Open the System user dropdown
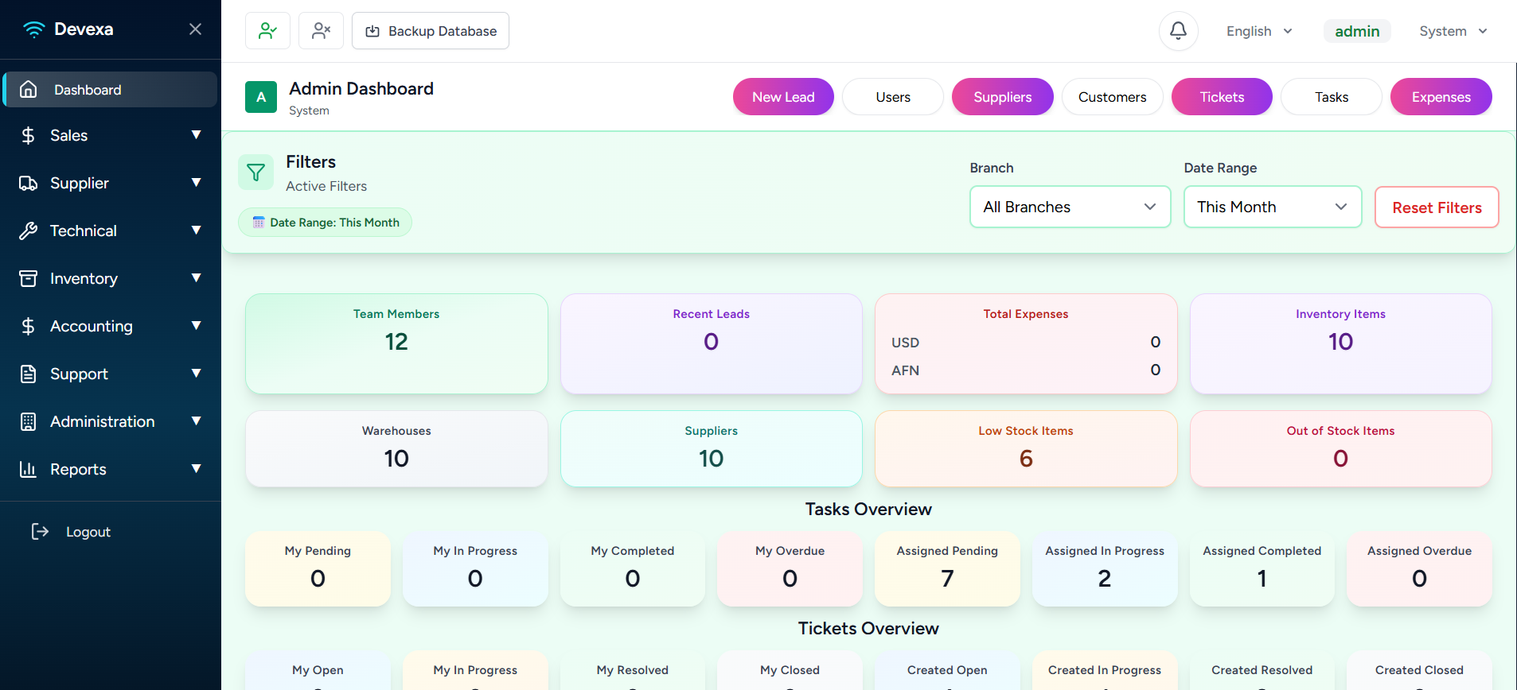The width and height of the screenshot is (1517, 690). point(1453,31)
